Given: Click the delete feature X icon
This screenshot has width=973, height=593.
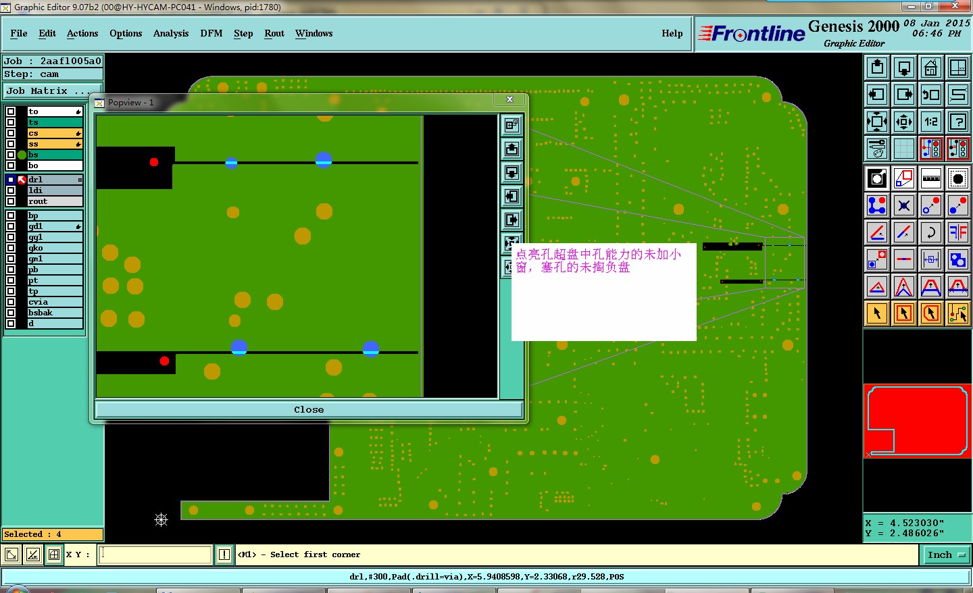Looking at the screenshot, I should coord(904,205).
